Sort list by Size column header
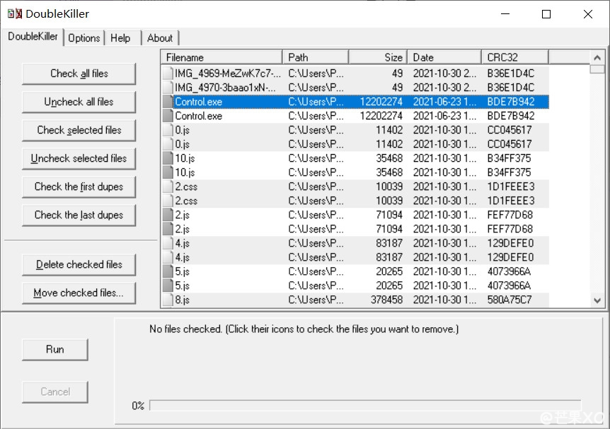610x429 pixels. pyautogui.click(x=378, y=57)
